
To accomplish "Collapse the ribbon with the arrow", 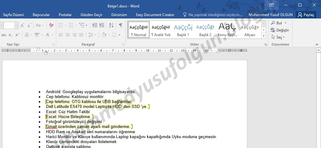I will [317, 44].
